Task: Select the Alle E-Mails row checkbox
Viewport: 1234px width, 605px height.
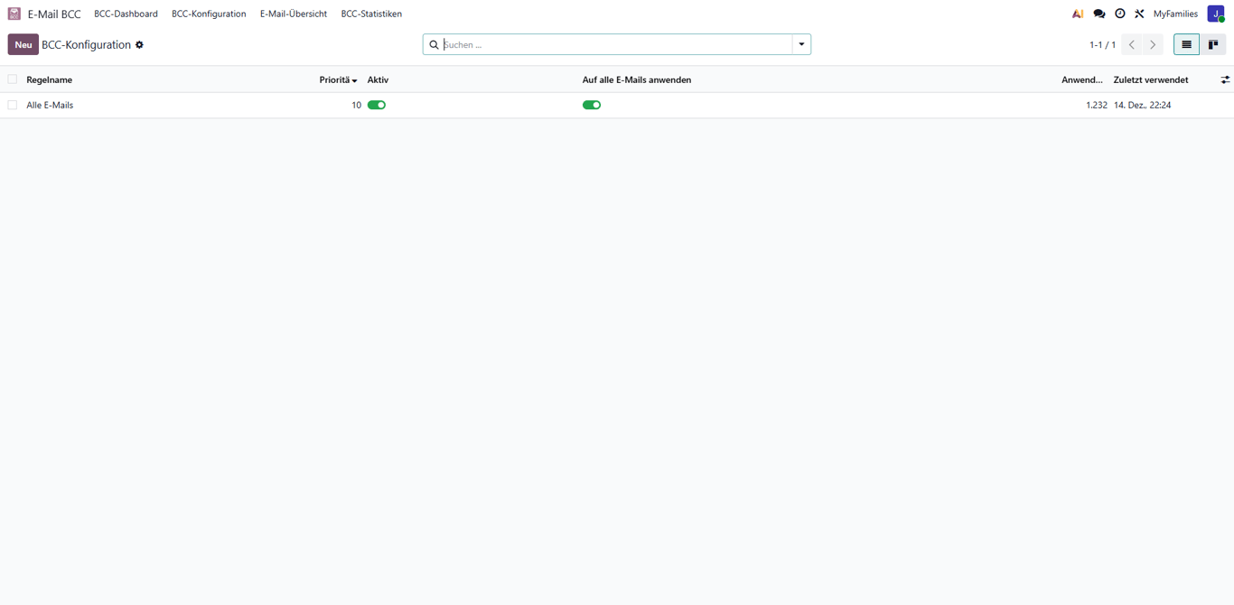Action: (x=12, y=105)
